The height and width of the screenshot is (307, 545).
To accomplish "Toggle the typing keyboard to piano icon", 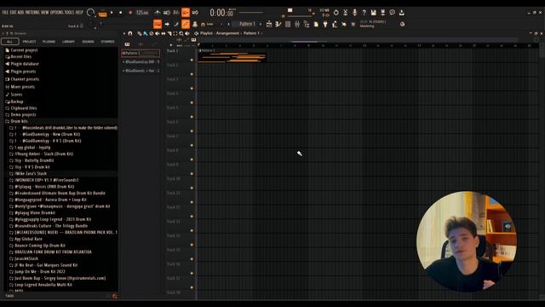I will tap(158, 24).
